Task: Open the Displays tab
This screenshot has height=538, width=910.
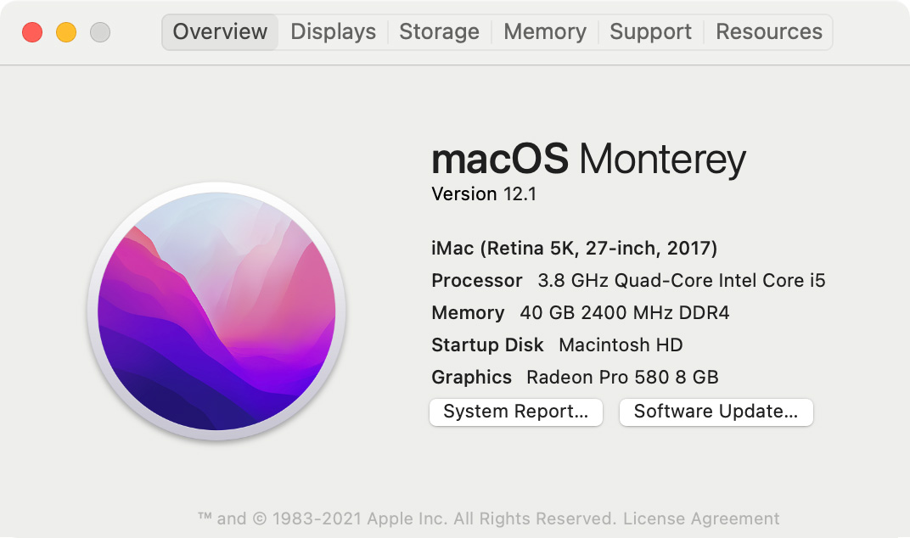Action: pyautogui.click(x=333, y=32)
